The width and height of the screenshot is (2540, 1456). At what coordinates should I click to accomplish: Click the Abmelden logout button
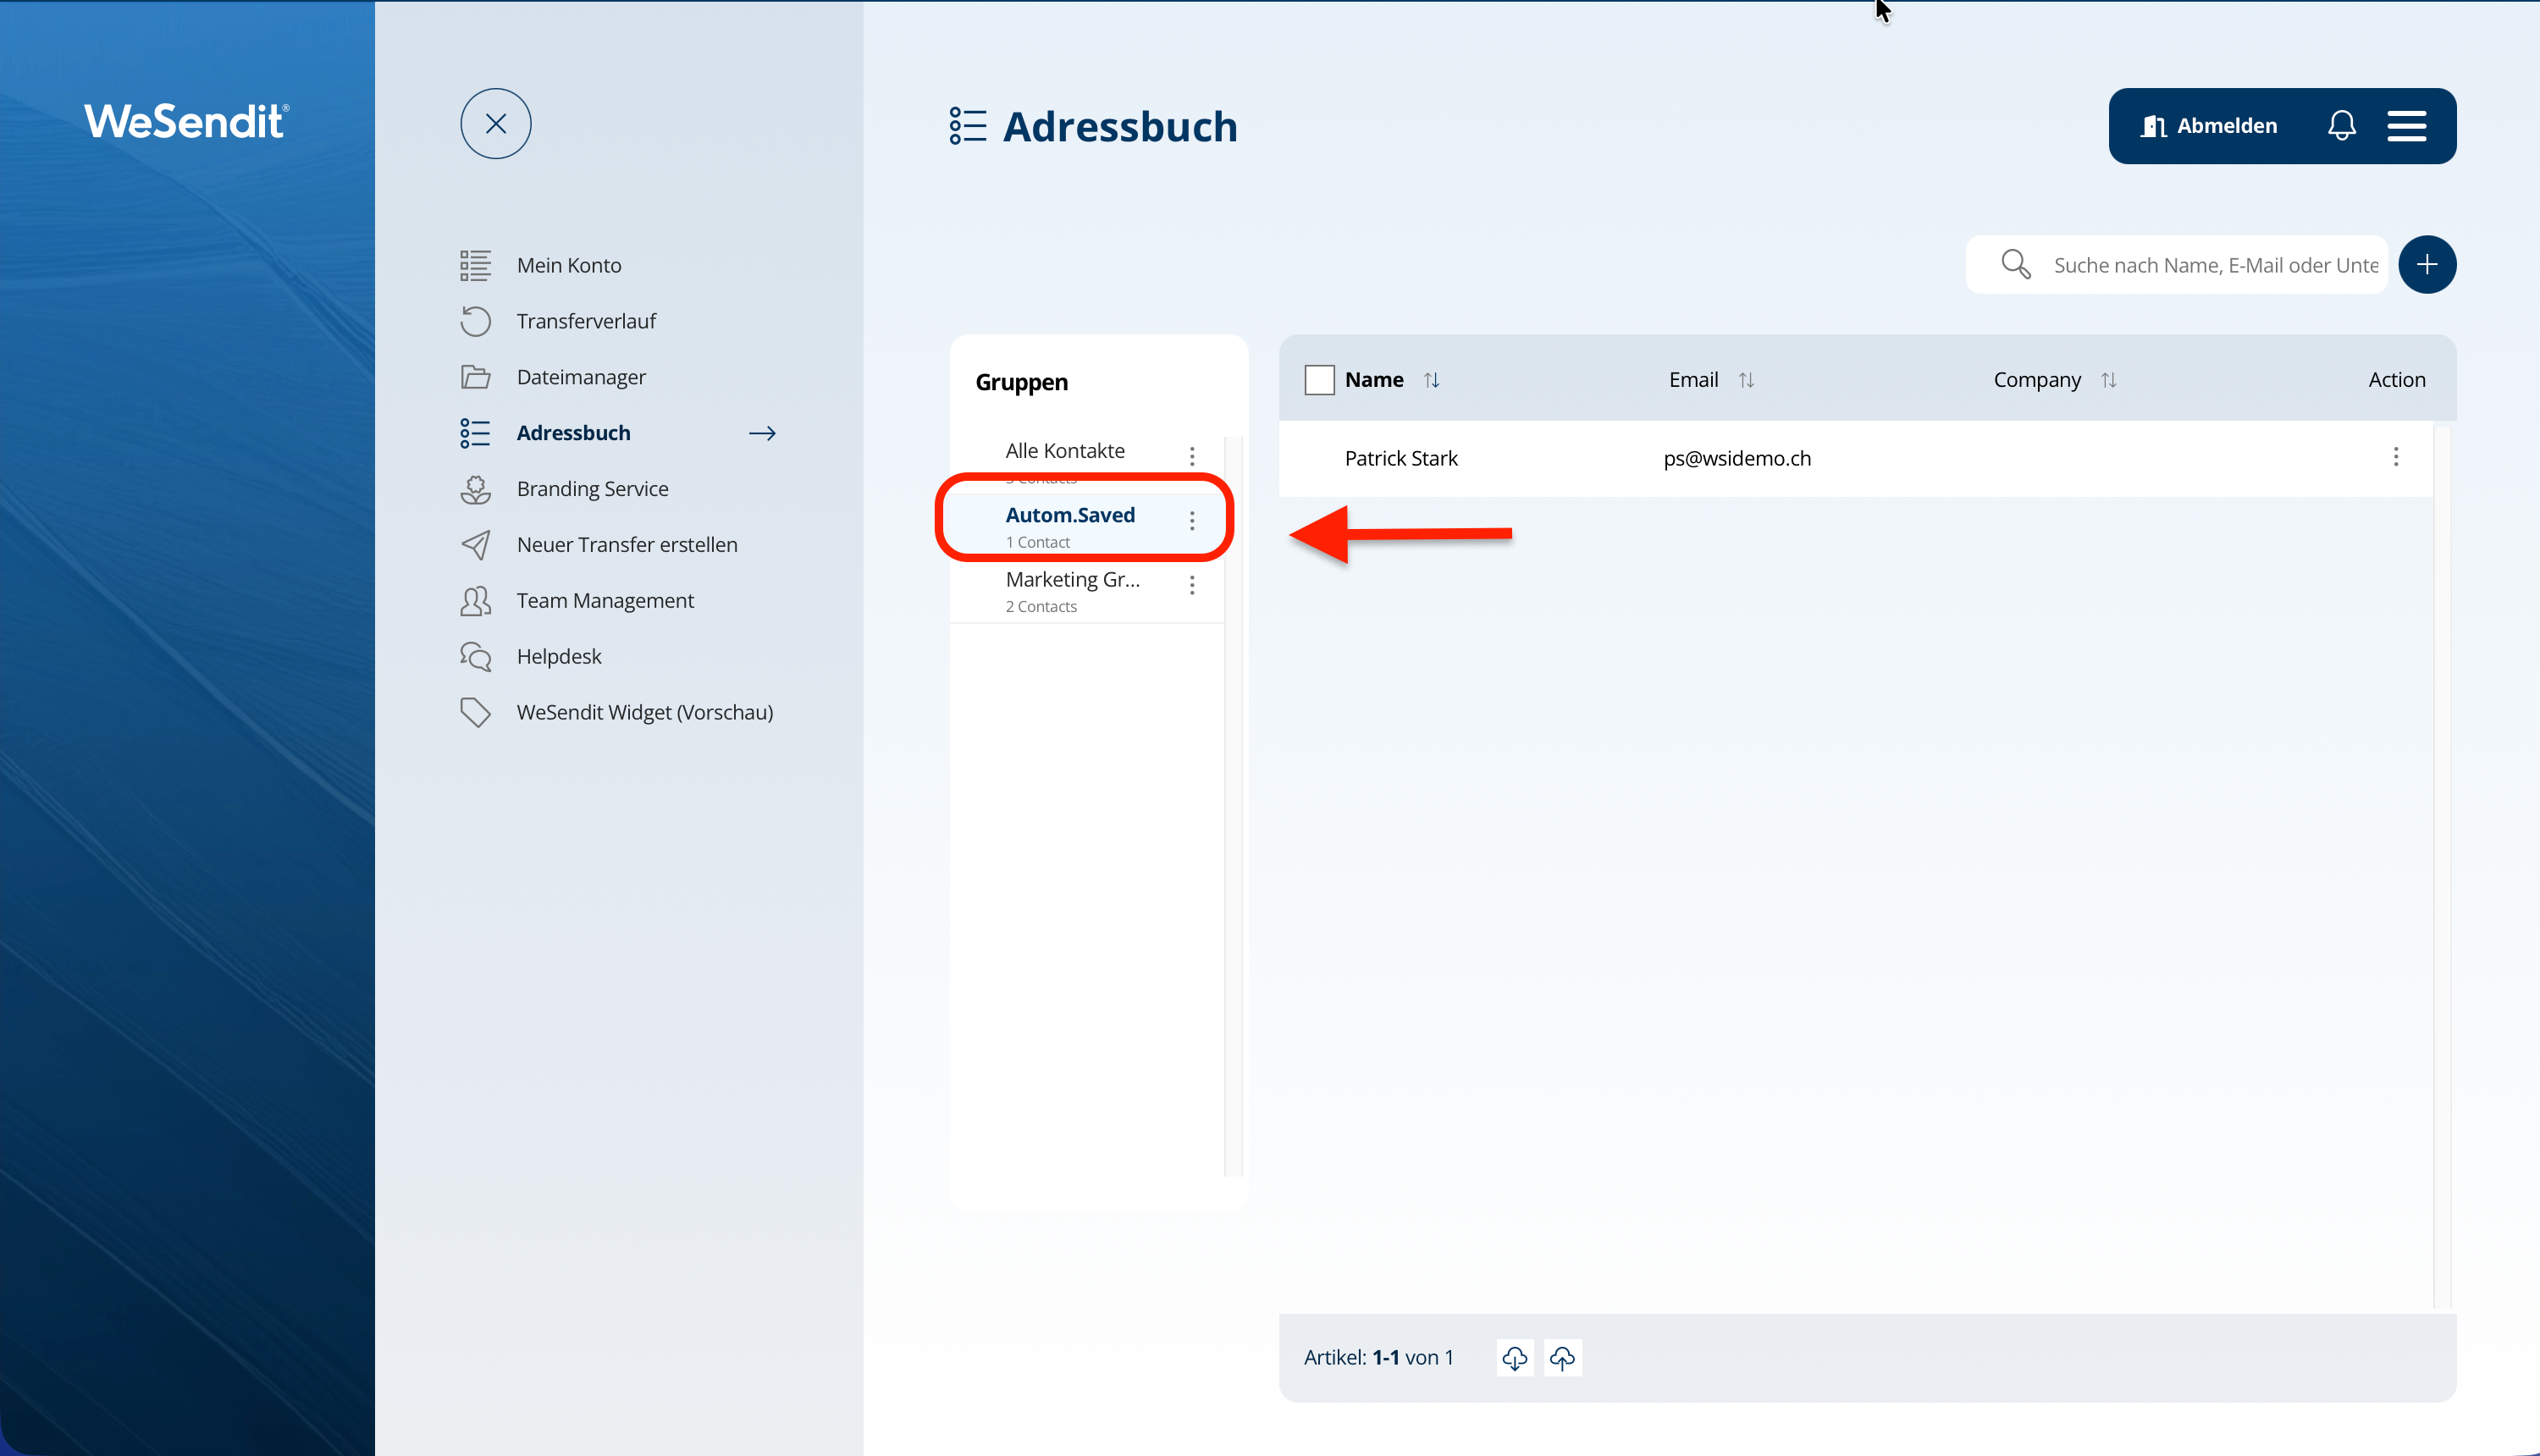point(2209,126)
